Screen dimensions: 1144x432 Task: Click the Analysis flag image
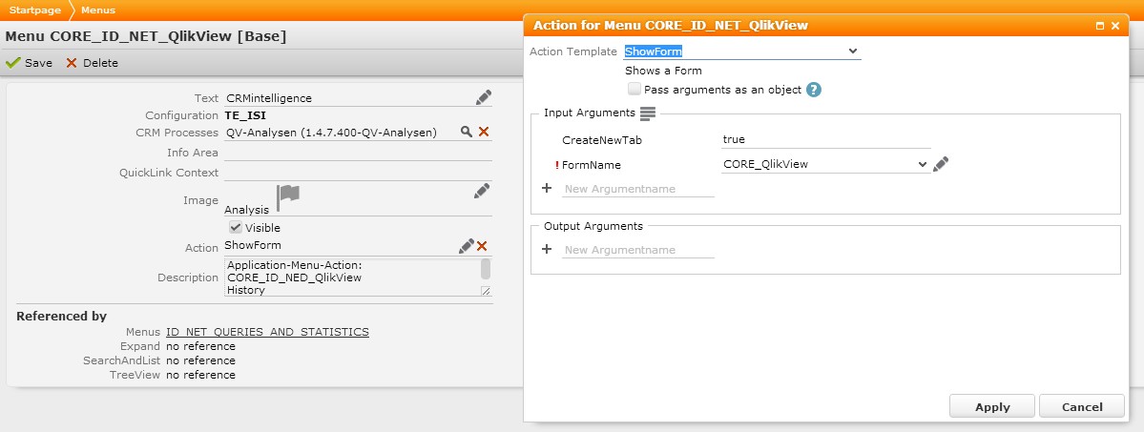tap(288, 197)
